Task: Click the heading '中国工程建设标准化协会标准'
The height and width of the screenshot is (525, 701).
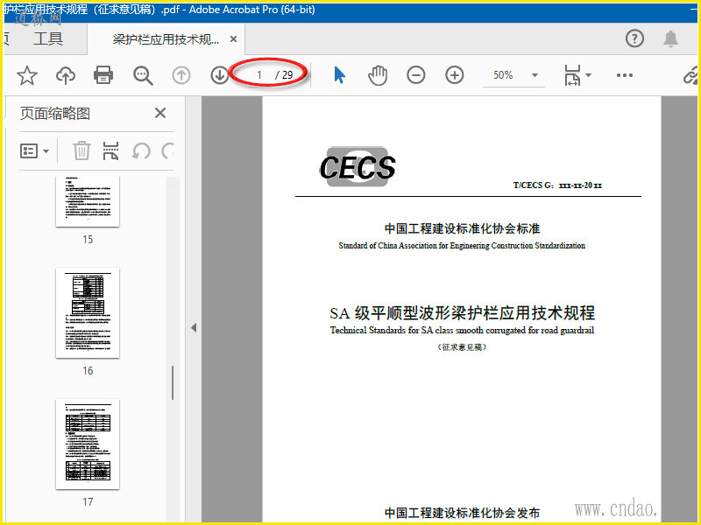Action: pyautogui.click(x=463, y=228)
